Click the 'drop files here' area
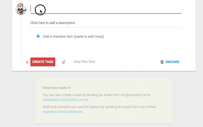The image size is (203, 127). 84,62
